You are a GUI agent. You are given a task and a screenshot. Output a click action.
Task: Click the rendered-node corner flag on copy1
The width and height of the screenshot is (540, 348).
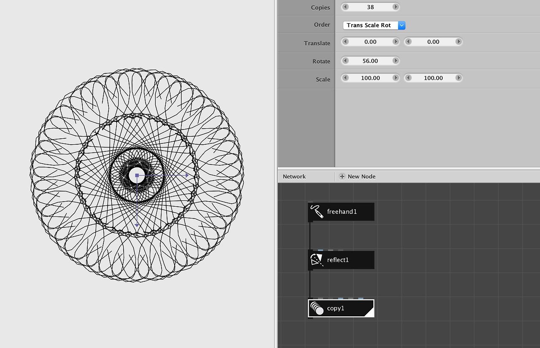click(369, 312)
